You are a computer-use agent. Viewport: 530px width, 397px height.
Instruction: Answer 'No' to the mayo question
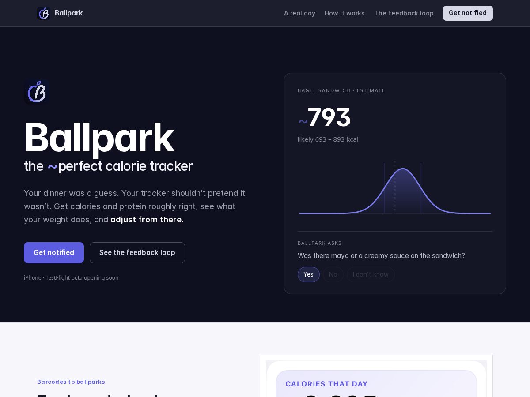click(x=333, y=274)
